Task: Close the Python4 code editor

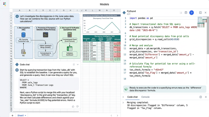Action: coord(205,13)
